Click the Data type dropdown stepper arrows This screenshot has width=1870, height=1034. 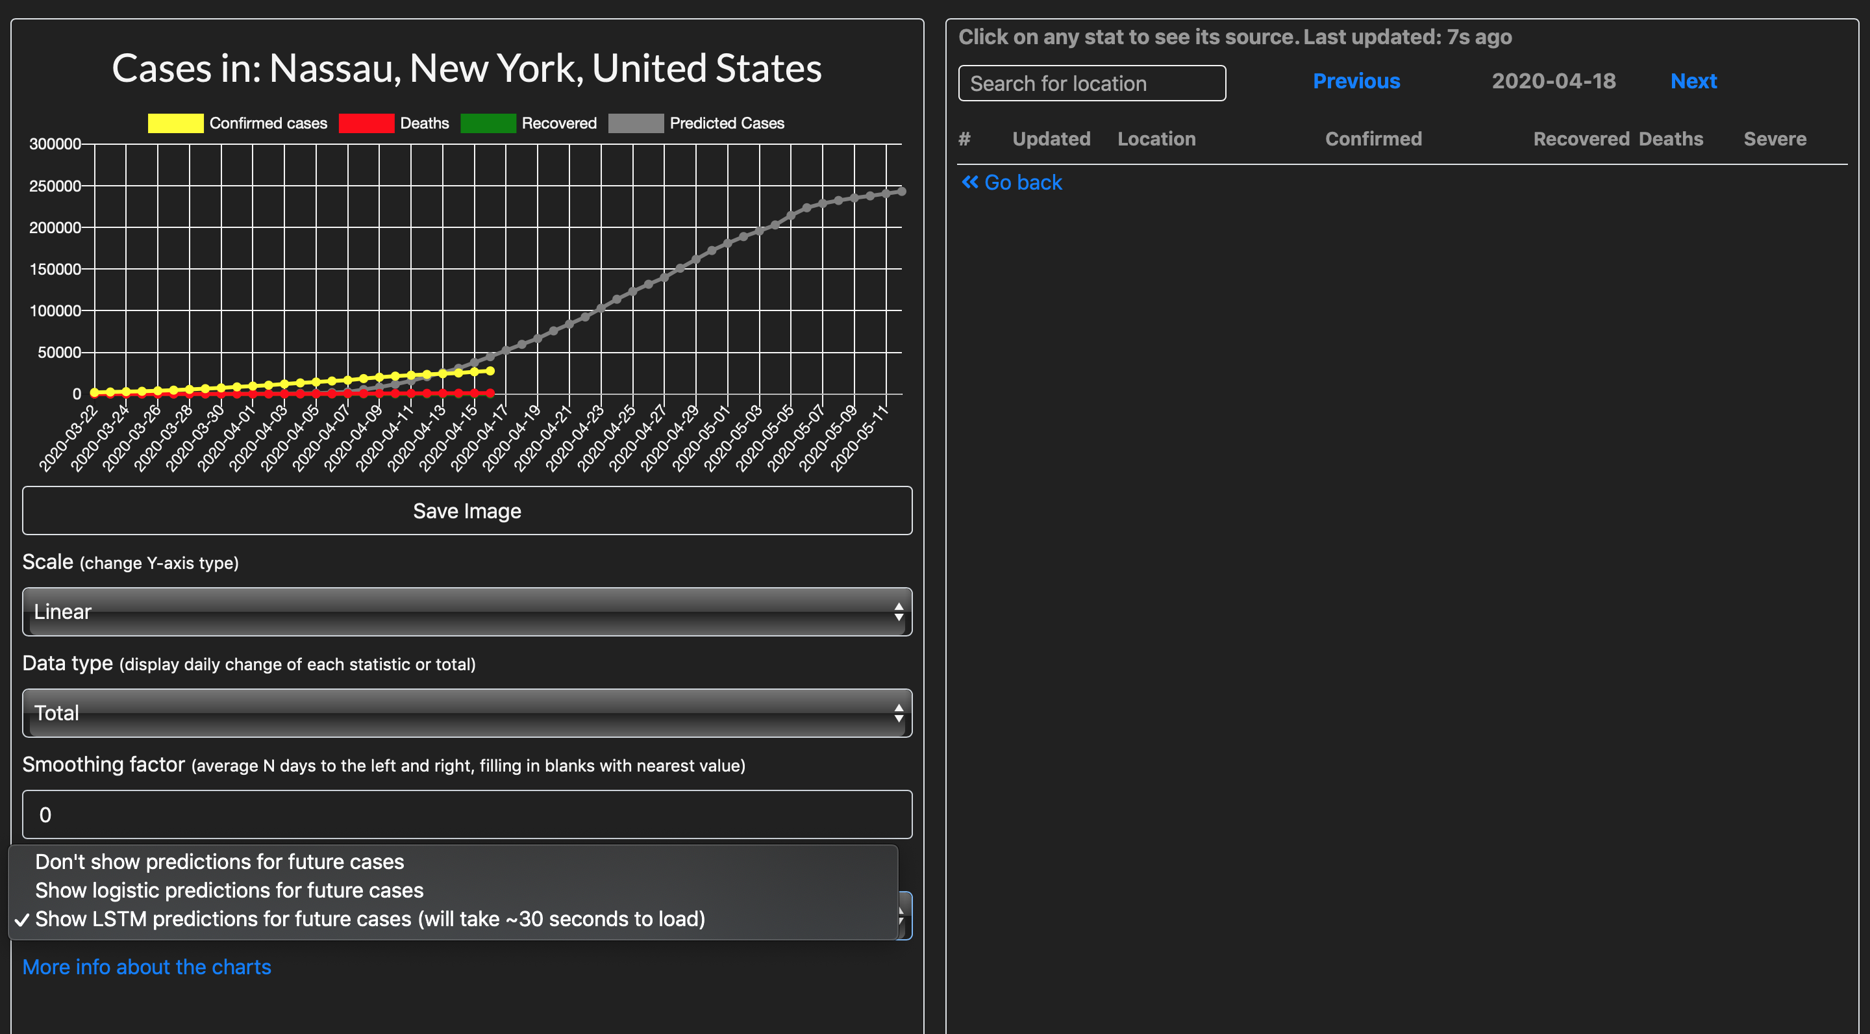click(899, 713)
